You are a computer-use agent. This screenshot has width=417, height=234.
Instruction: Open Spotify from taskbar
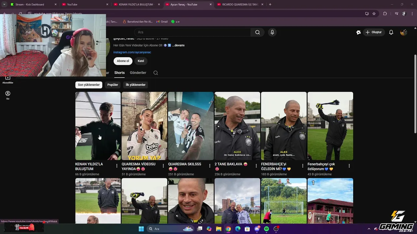coord(266,229)
